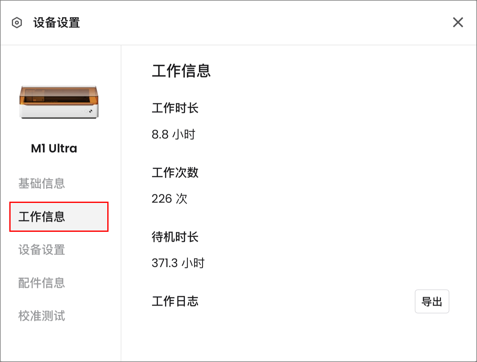Click the M1 Ultra device name

pos(54,149)
